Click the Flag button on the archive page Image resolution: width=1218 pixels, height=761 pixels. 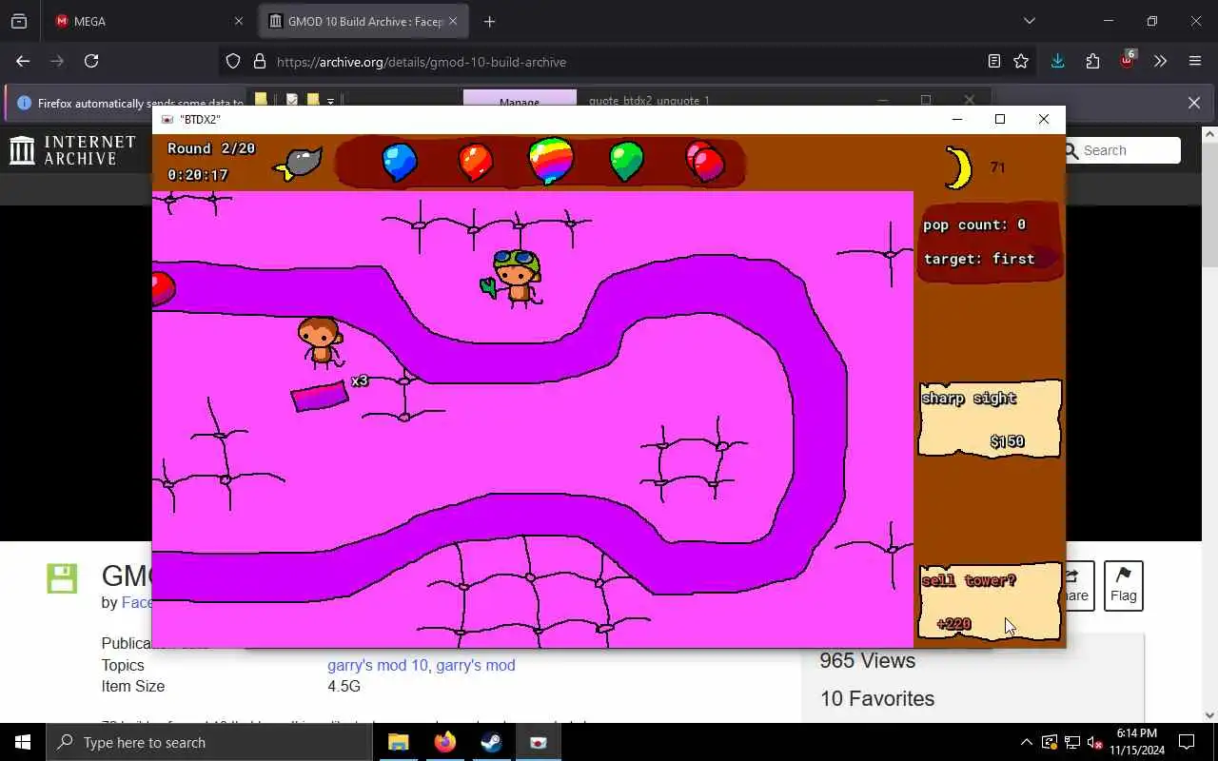click(x=1123, y=585)
